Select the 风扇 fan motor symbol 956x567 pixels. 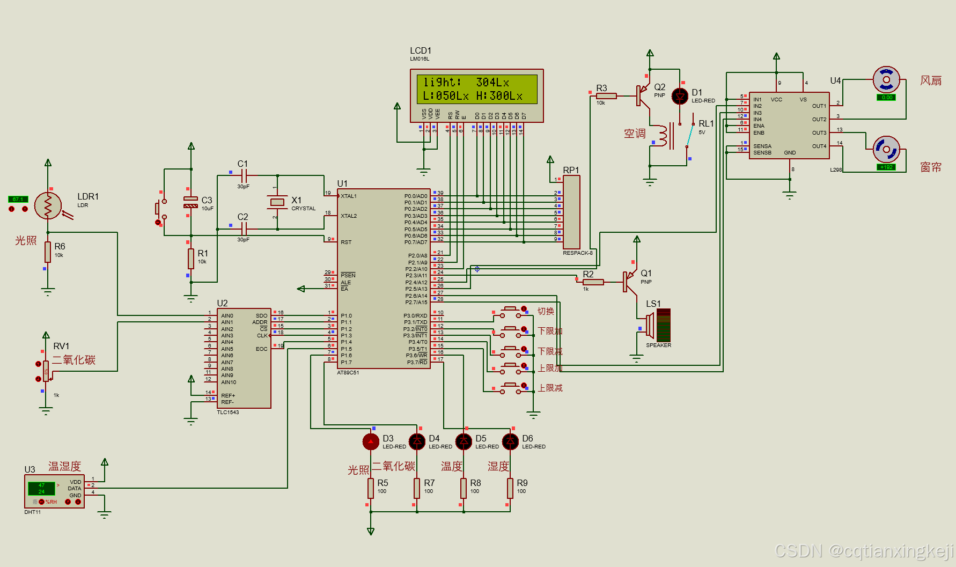tap(886, 80)
